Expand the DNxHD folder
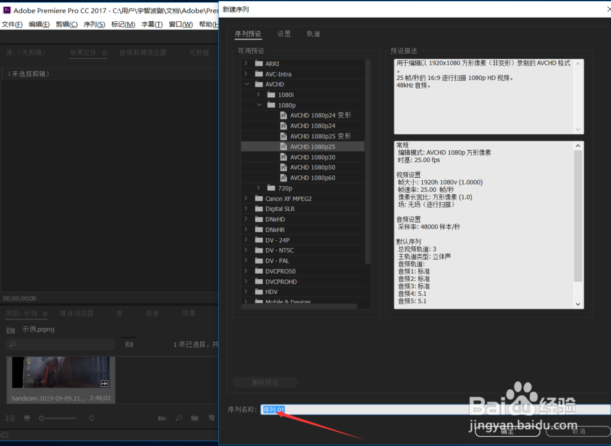The width and height of the screenshot is (611, 446). point(246,219)
